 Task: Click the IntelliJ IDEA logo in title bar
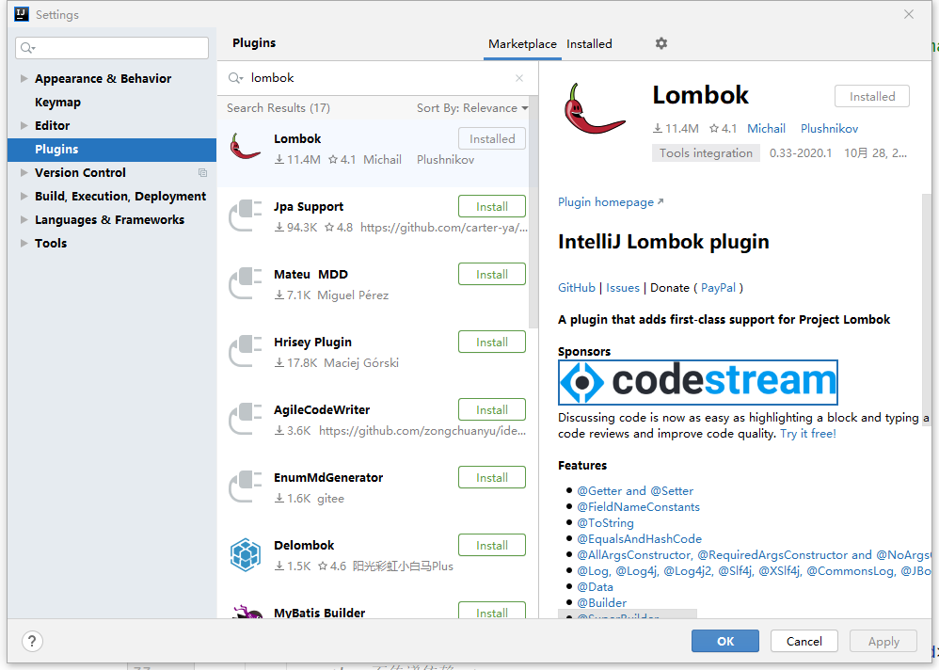pos(22,14)
